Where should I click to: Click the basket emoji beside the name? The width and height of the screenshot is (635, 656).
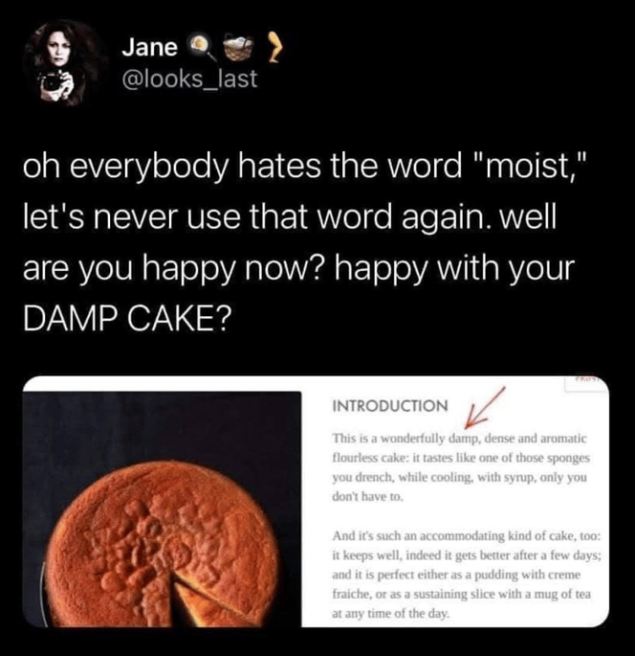(x=238, y=47)
